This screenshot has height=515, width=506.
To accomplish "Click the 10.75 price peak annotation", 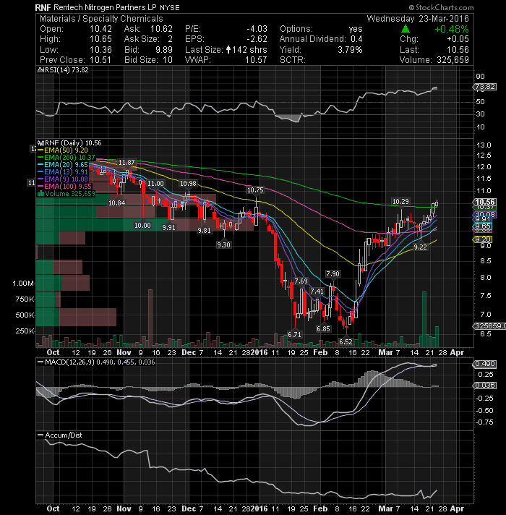I will (x=255, y=190).
